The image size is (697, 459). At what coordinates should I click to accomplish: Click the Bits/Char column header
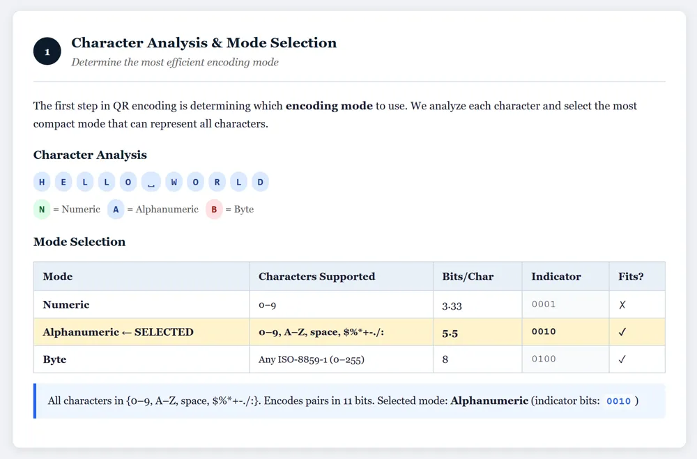click(x=468, y=277)
